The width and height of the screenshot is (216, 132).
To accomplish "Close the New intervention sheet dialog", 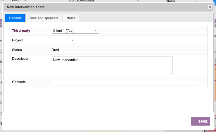I will click(x=210, y=7).
